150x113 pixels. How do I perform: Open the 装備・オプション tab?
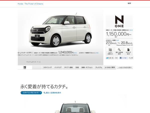pos(87,67)
